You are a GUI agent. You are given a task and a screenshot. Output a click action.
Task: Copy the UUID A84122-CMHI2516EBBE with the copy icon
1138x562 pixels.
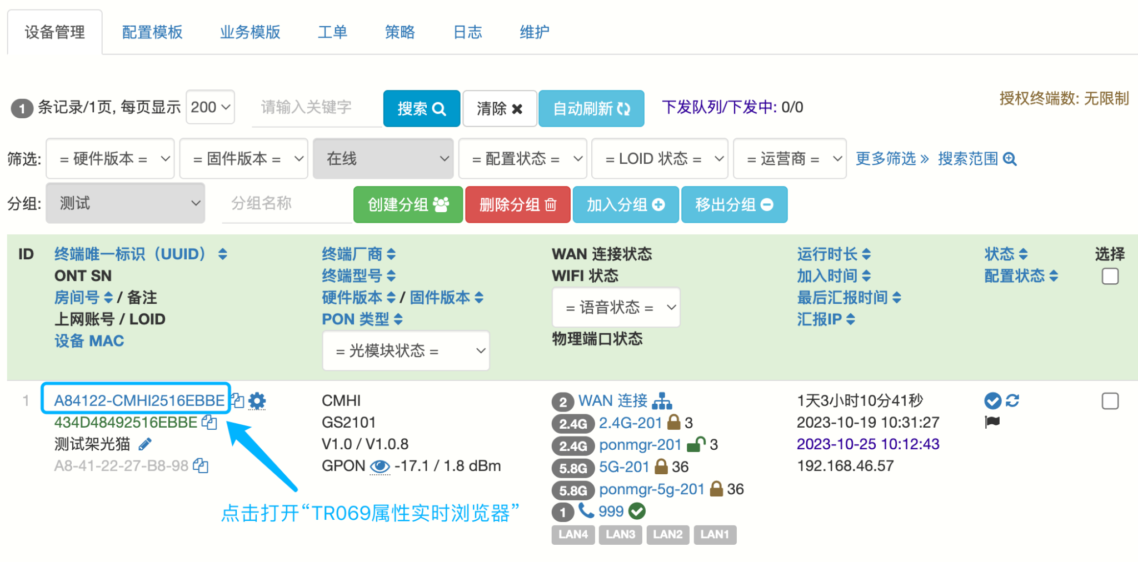point(238,400)
